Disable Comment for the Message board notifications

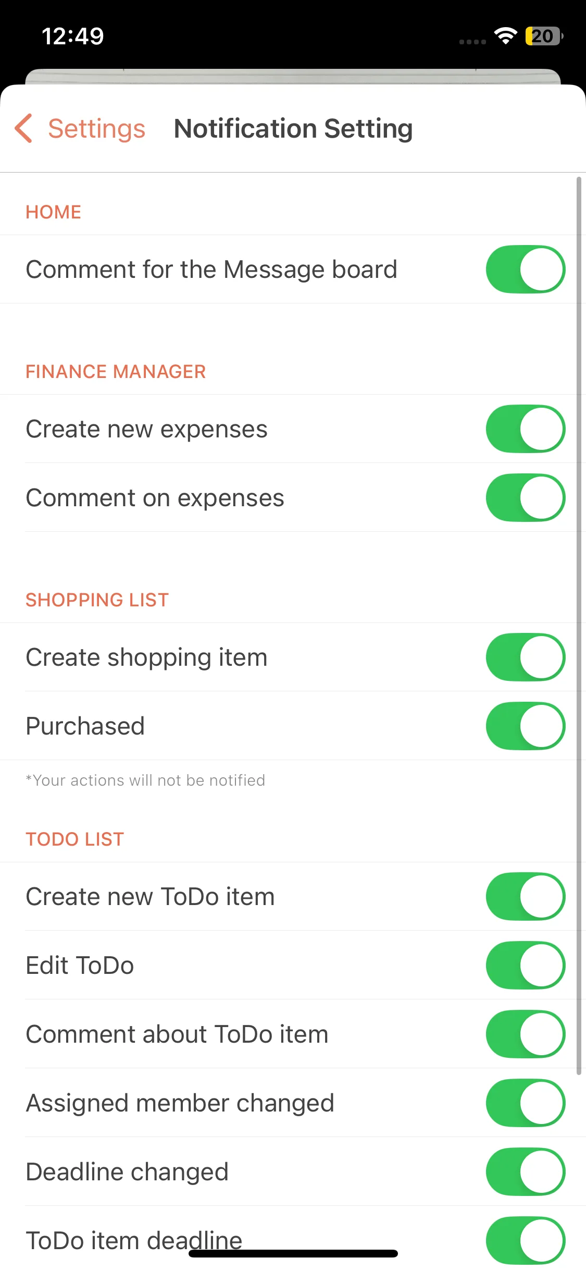[525, 269]
